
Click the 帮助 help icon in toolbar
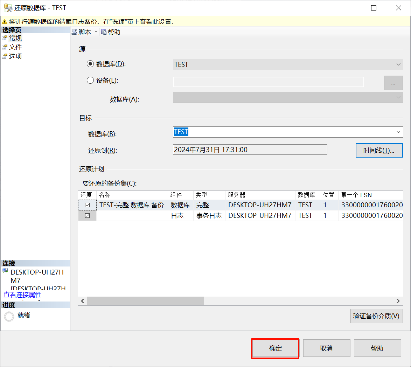click(104, 32)
